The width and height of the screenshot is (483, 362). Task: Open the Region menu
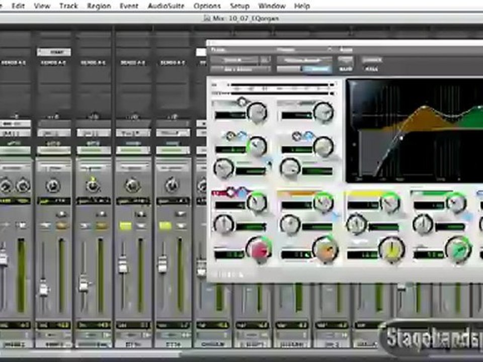(x=99, y=6)
